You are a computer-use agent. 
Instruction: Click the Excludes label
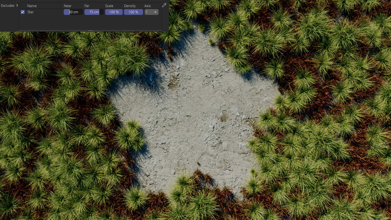[x=7, y=5]
